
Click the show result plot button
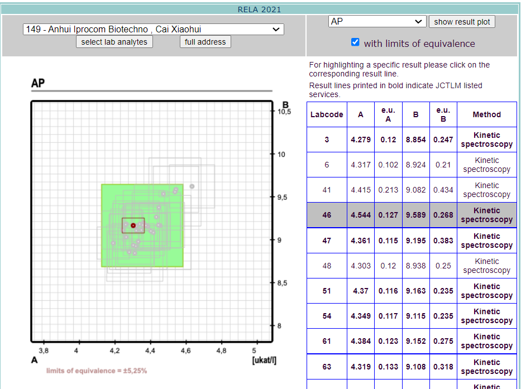click(x=462, y=22)
